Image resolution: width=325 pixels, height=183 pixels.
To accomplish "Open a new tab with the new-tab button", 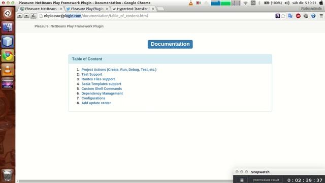I will 160,9.
